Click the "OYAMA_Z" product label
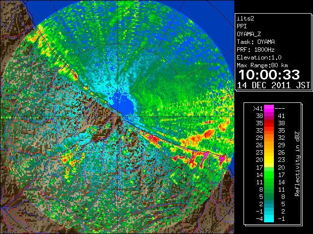This screenshot has width=313, height=234. tap(249, 34)
